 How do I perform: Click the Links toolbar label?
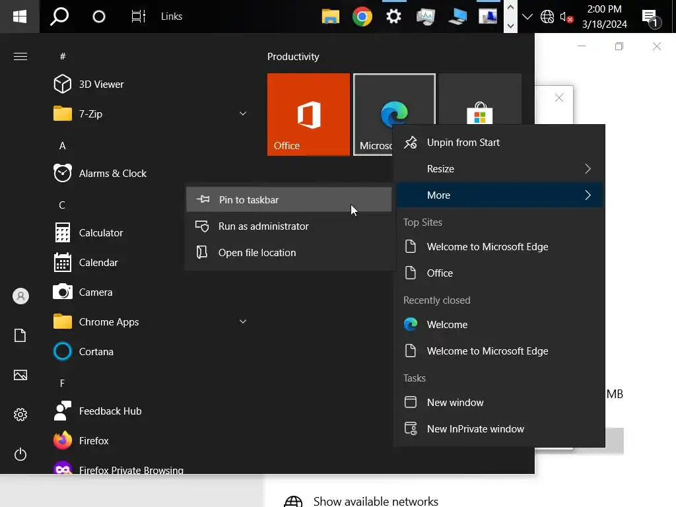pos(172,17)
